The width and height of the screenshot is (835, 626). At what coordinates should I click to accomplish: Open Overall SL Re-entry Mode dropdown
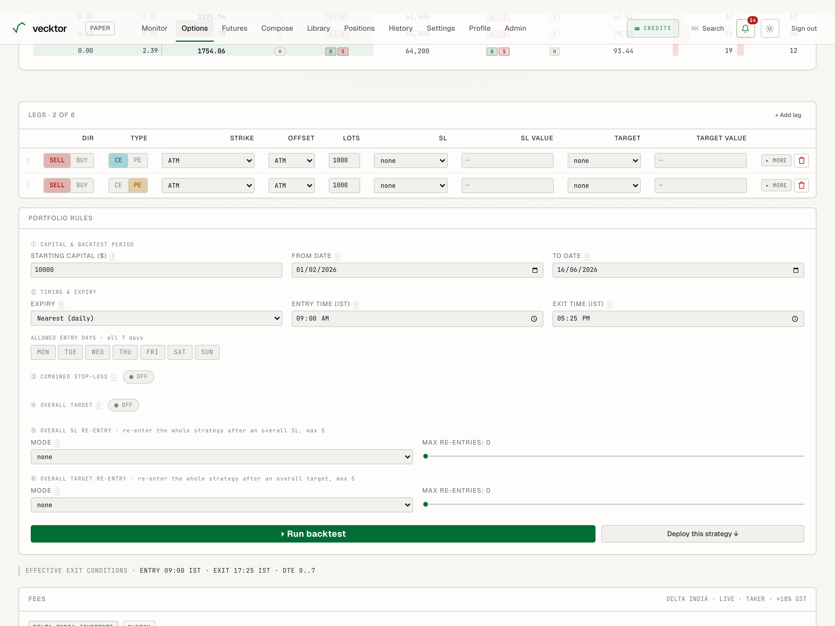[x=222, y=457]
